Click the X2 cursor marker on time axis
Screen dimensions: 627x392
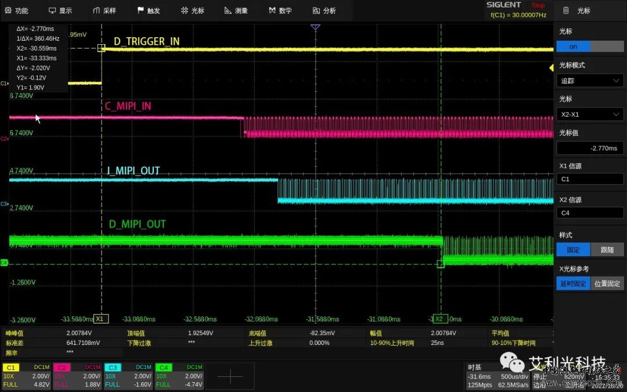440,319
